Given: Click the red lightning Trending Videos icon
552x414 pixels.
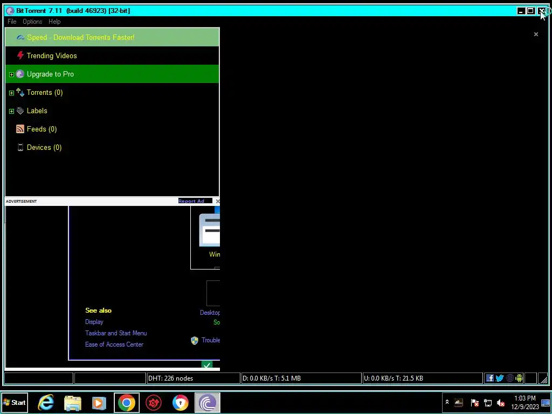Looking at the screenshot, I should click(20, 56).
